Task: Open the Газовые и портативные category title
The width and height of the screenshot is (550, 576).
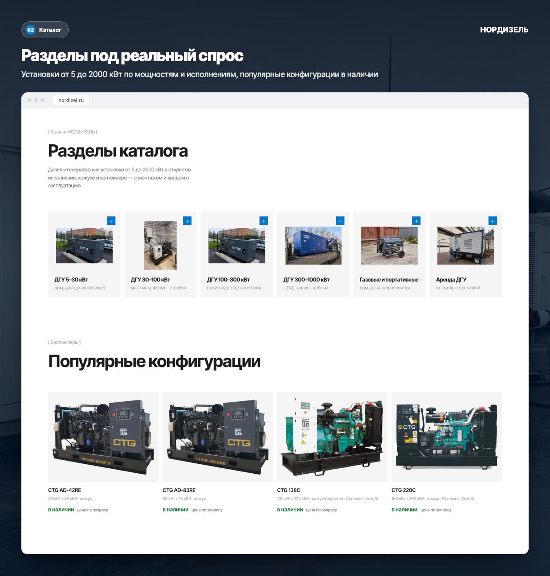Action: pos(389,279)
